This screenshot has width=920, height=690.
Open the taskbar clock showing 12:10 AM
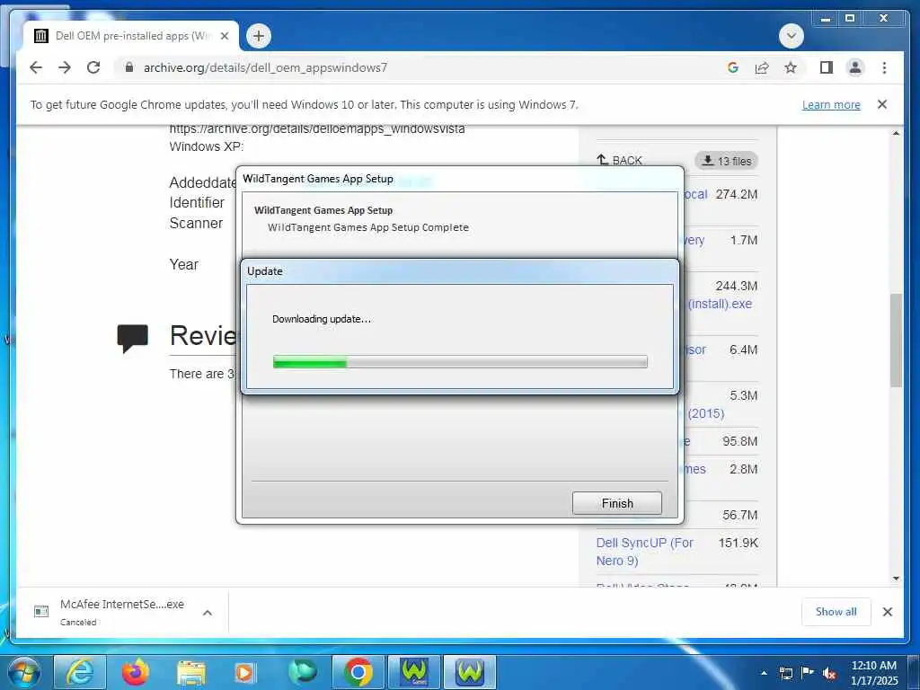pos(873,673)
